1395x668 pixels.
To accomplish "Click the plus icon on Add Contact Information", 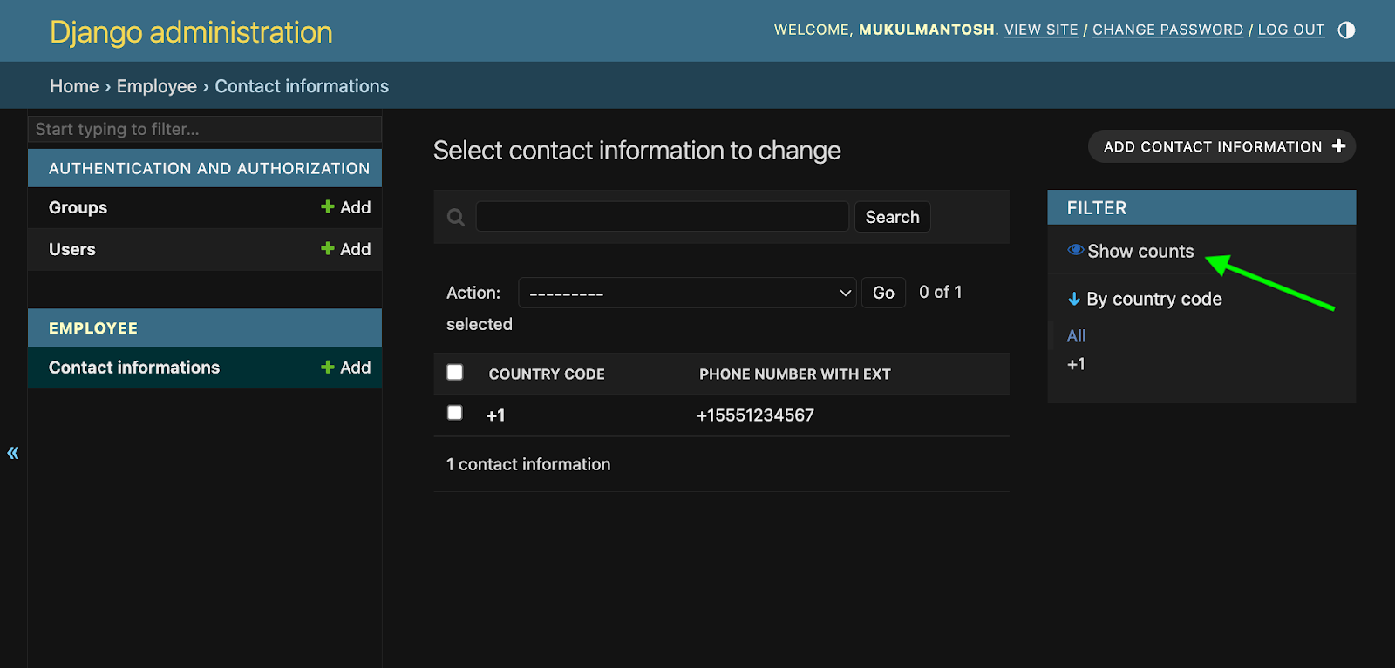I will click(1338, 146).
